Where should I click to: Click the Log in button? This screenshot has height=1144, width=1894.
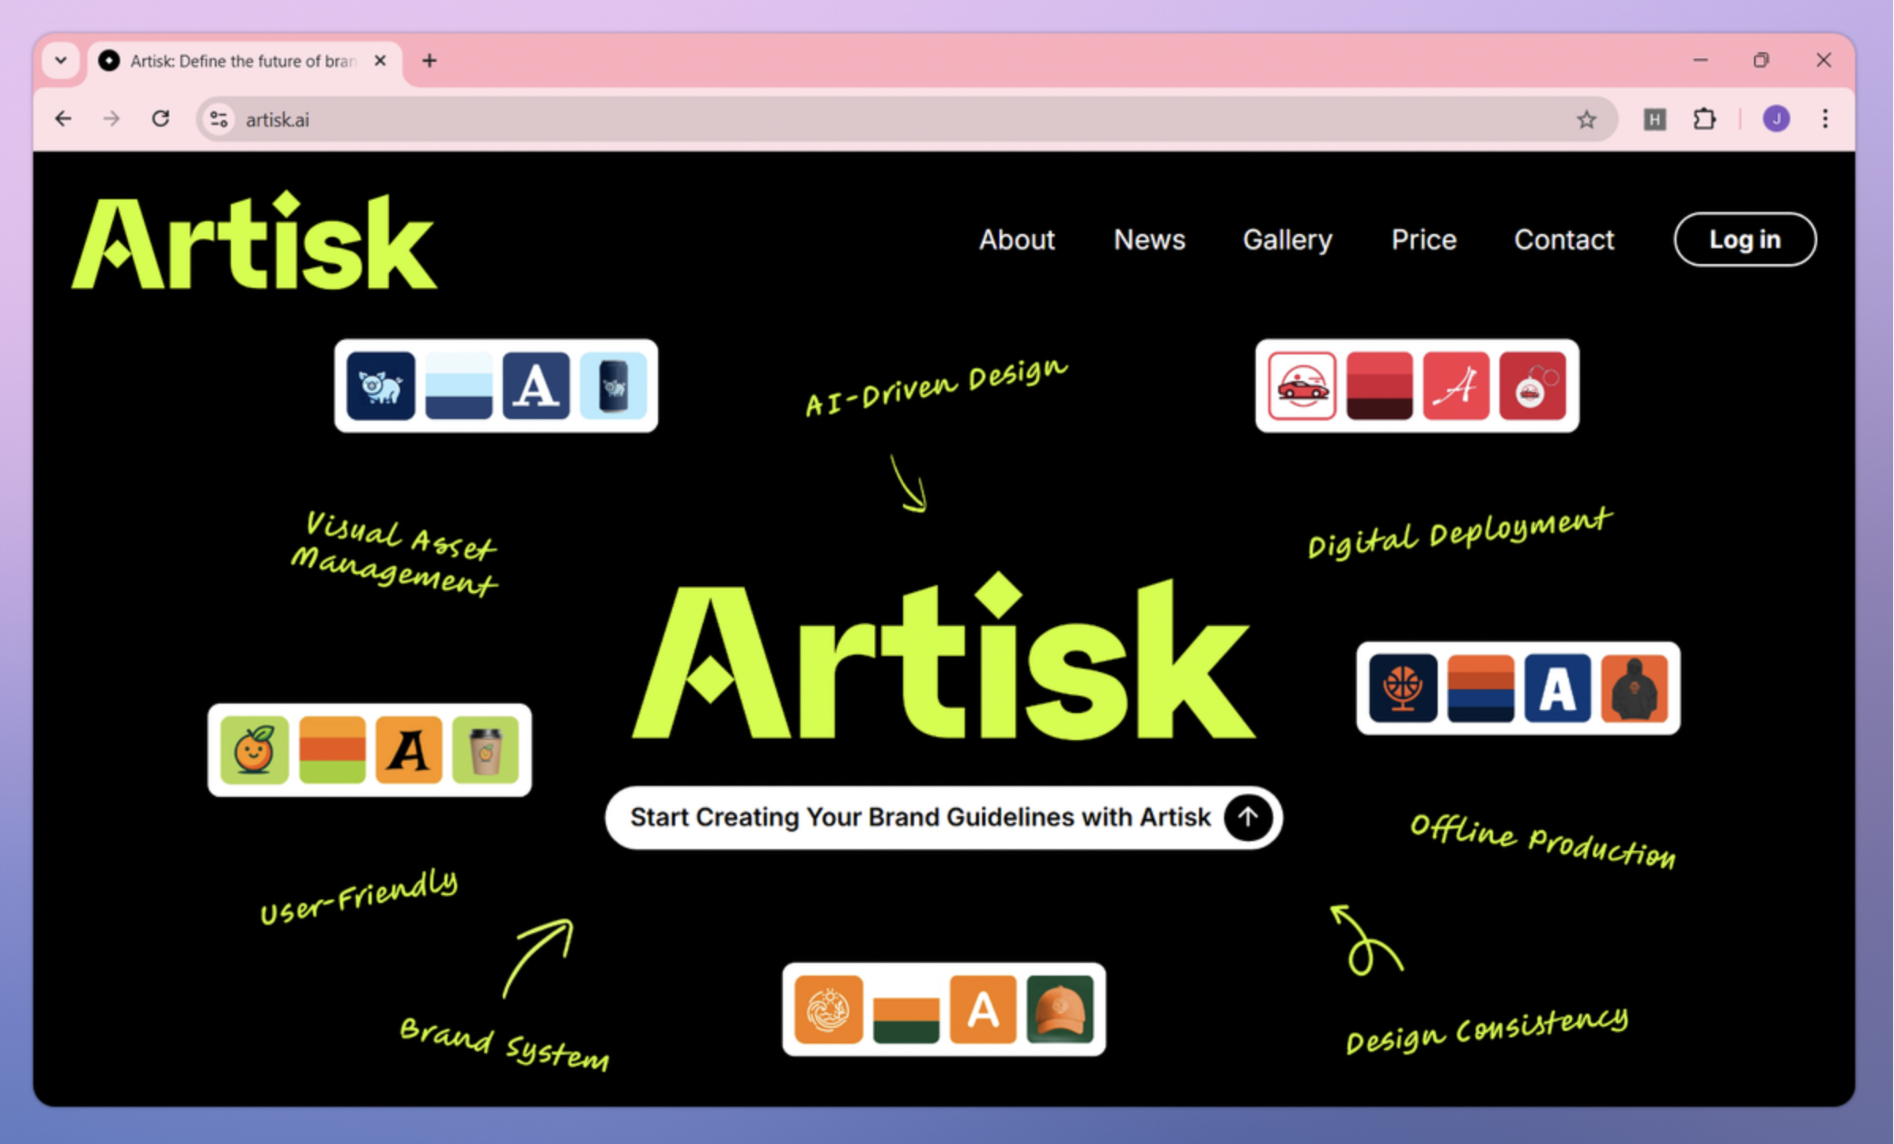[x=1745, y=240]
